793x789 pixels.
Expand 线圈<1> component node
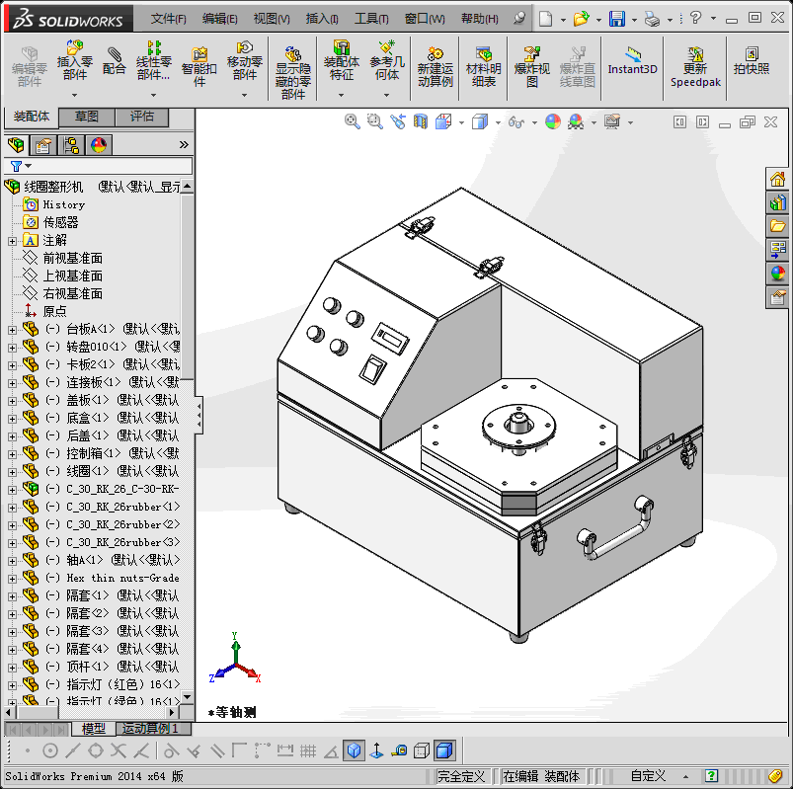point(12,472)
